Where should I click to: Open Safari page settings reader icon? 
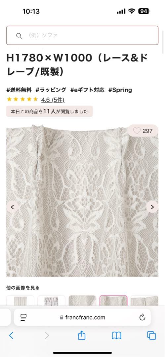23,317
